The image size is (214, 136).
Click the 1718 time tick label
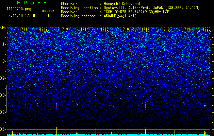click(x=166, y=29)
